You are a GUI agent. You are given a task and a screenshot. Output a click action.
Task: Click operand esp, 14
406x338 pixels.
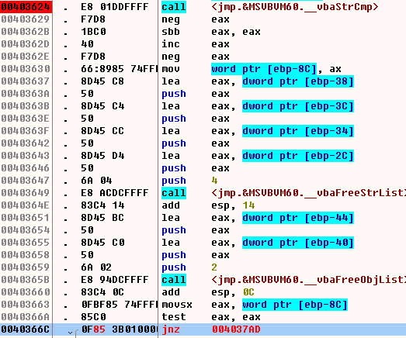[x=233, y=205]
